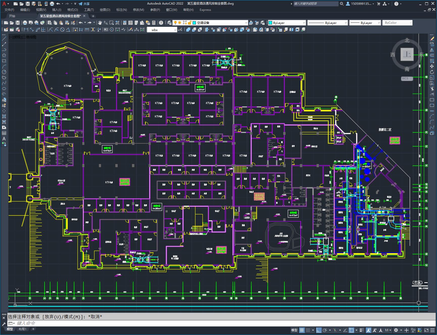The height and width of the screenshot is (335, 437).
Task: Click the Erase tool in modify toolbar
Action: (432, 39)
